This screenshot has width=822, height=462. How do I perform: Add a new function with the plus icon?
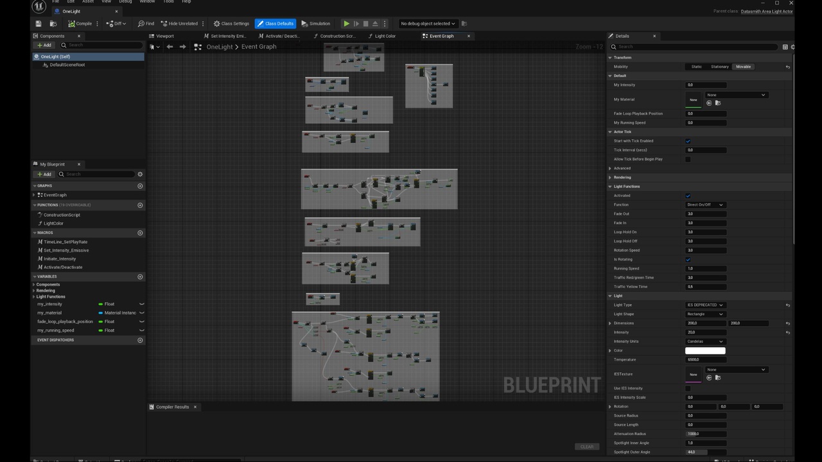(x=140, y=205)
